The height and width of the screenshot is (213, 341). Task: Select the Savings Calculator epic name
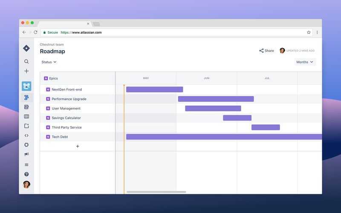click(x=66, y=118)
